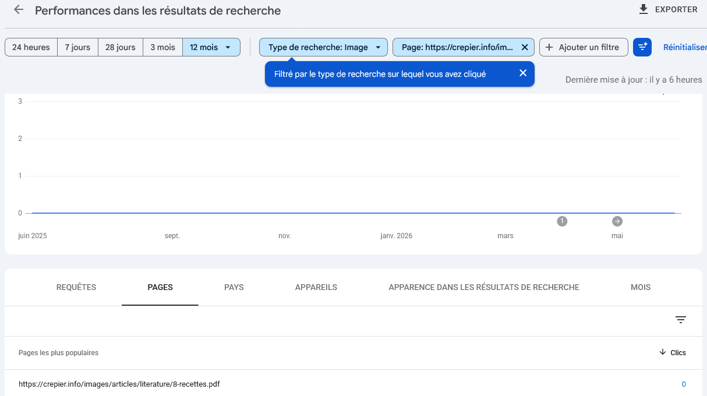The image size is (707, 396).
Task: Select the 28 jours date range
Action: click(121, 47)
